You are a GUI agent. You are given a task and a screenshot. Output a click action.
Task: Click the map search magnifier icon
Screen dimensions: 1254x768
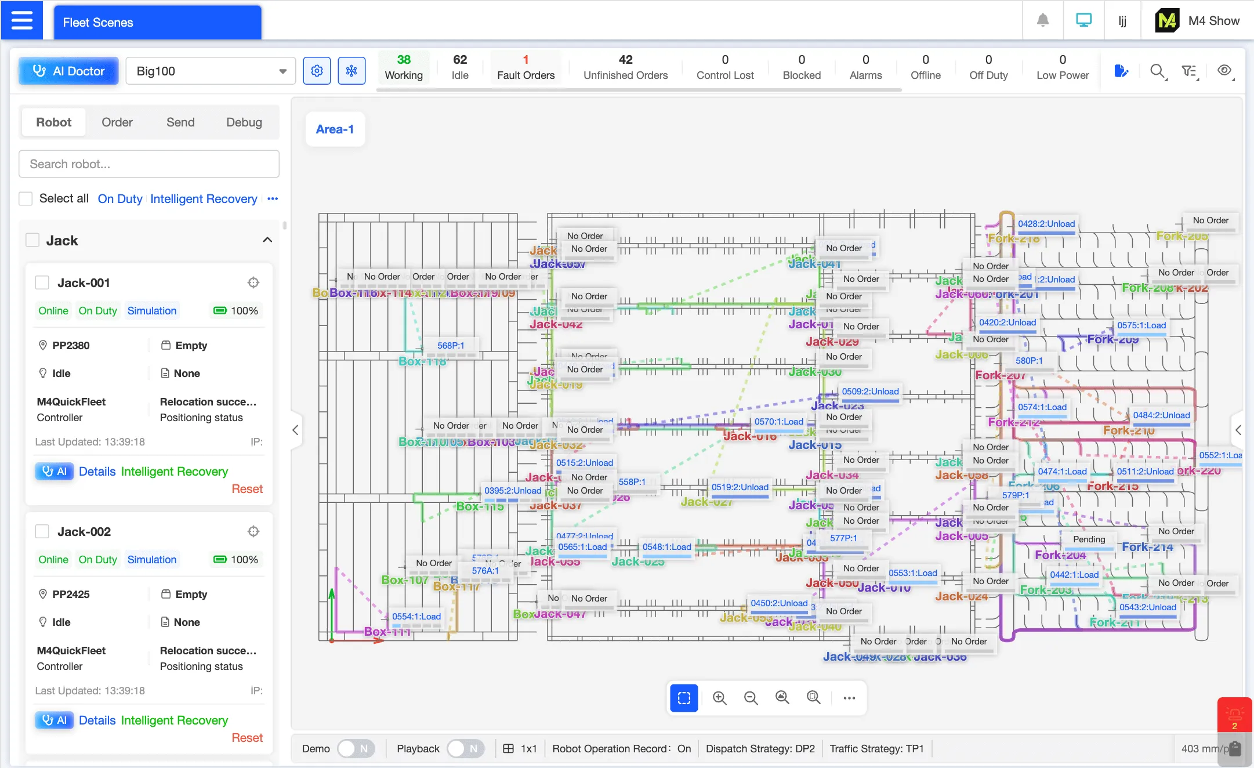1157,71
